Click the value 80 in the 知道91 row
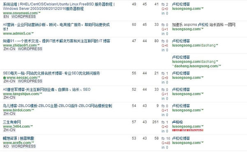 156,41
